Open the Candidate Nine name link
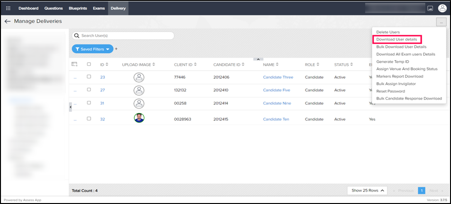This screenshot has height=204, width=451. pos(278,103)
